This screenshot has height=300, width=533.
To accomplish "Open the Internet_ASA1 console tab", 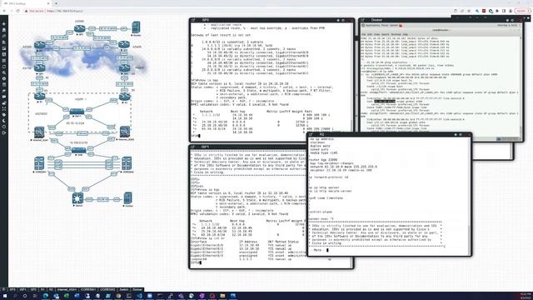I will tap(67, 289).
